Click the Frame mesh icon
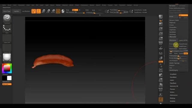 click(x=161, y=70)
